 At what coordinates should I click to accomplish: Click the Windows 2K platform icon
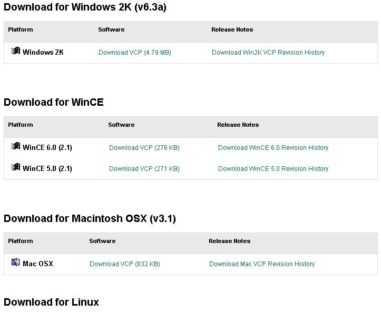pyautogui.click(x=15, y=52)
